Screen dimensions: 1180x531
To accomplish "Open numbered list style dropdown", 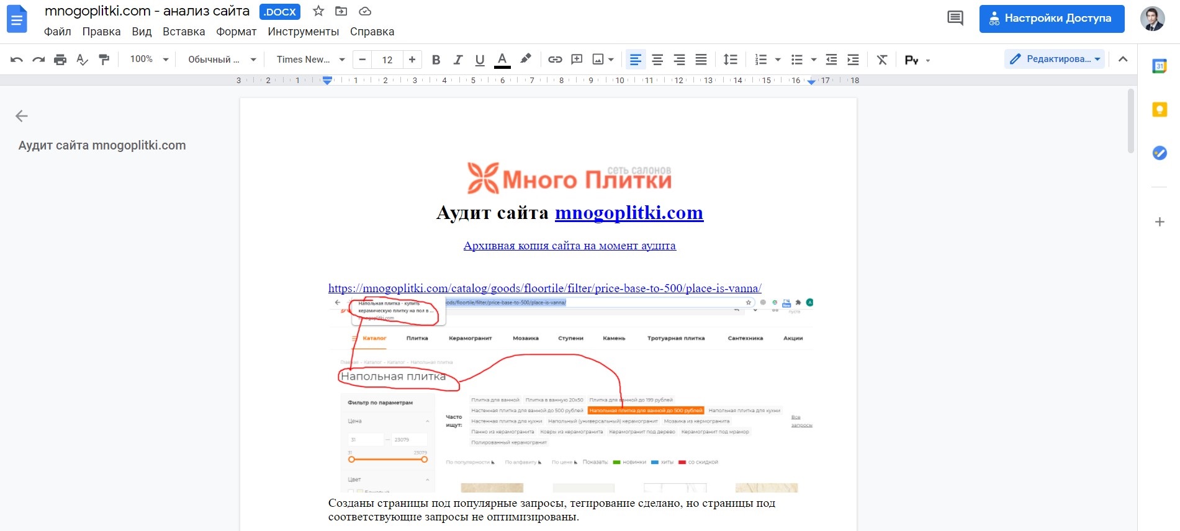I will point(778,60).
